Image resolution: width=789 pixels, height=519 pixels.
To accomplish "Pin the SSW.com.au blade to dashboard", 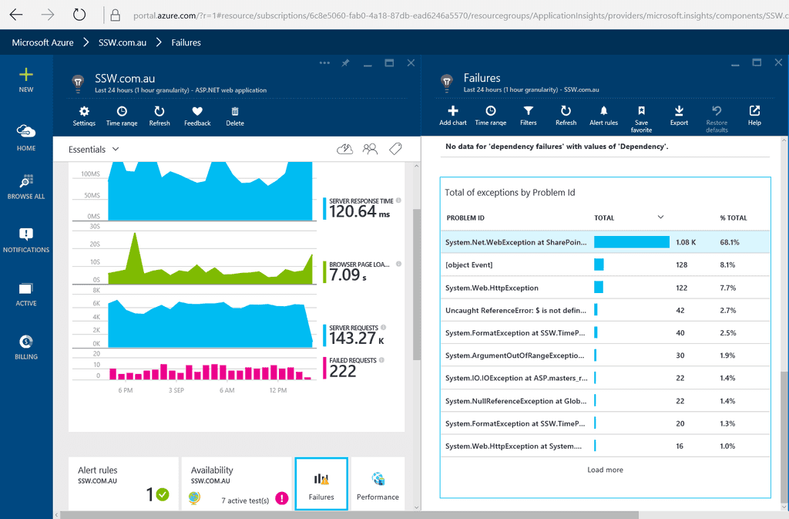I will coord(345,63).
